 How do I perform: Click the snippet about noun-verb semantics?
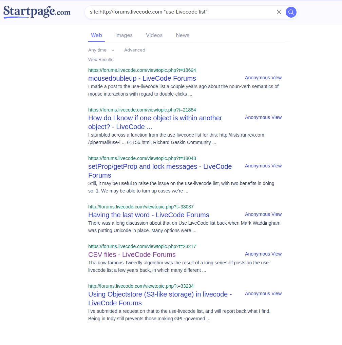coord(184,90)
